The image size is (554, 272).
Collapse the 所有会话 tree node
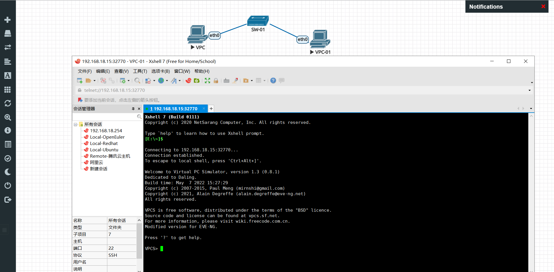coord(75,124)
